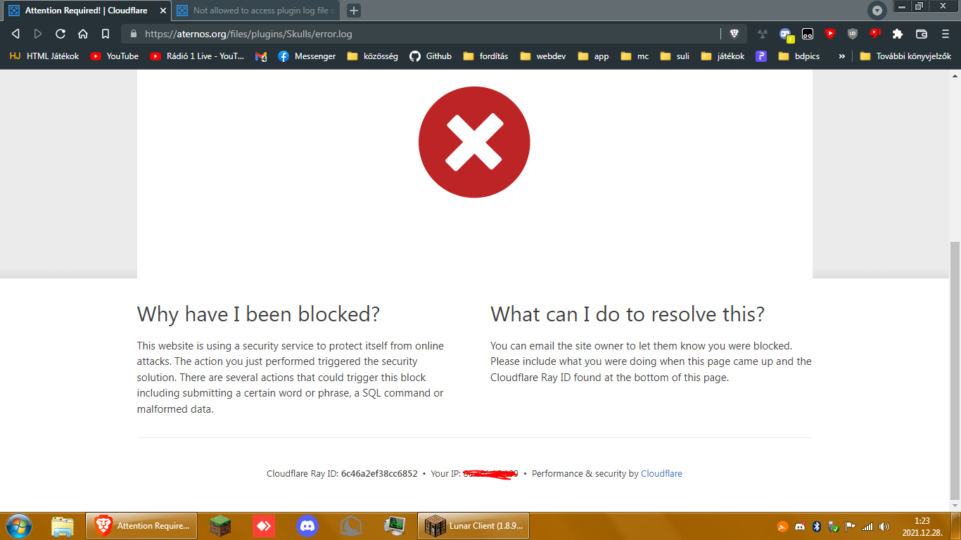Open the Brave wallet icon
Viewport: 961px width, 540px height.
point(922,34)
